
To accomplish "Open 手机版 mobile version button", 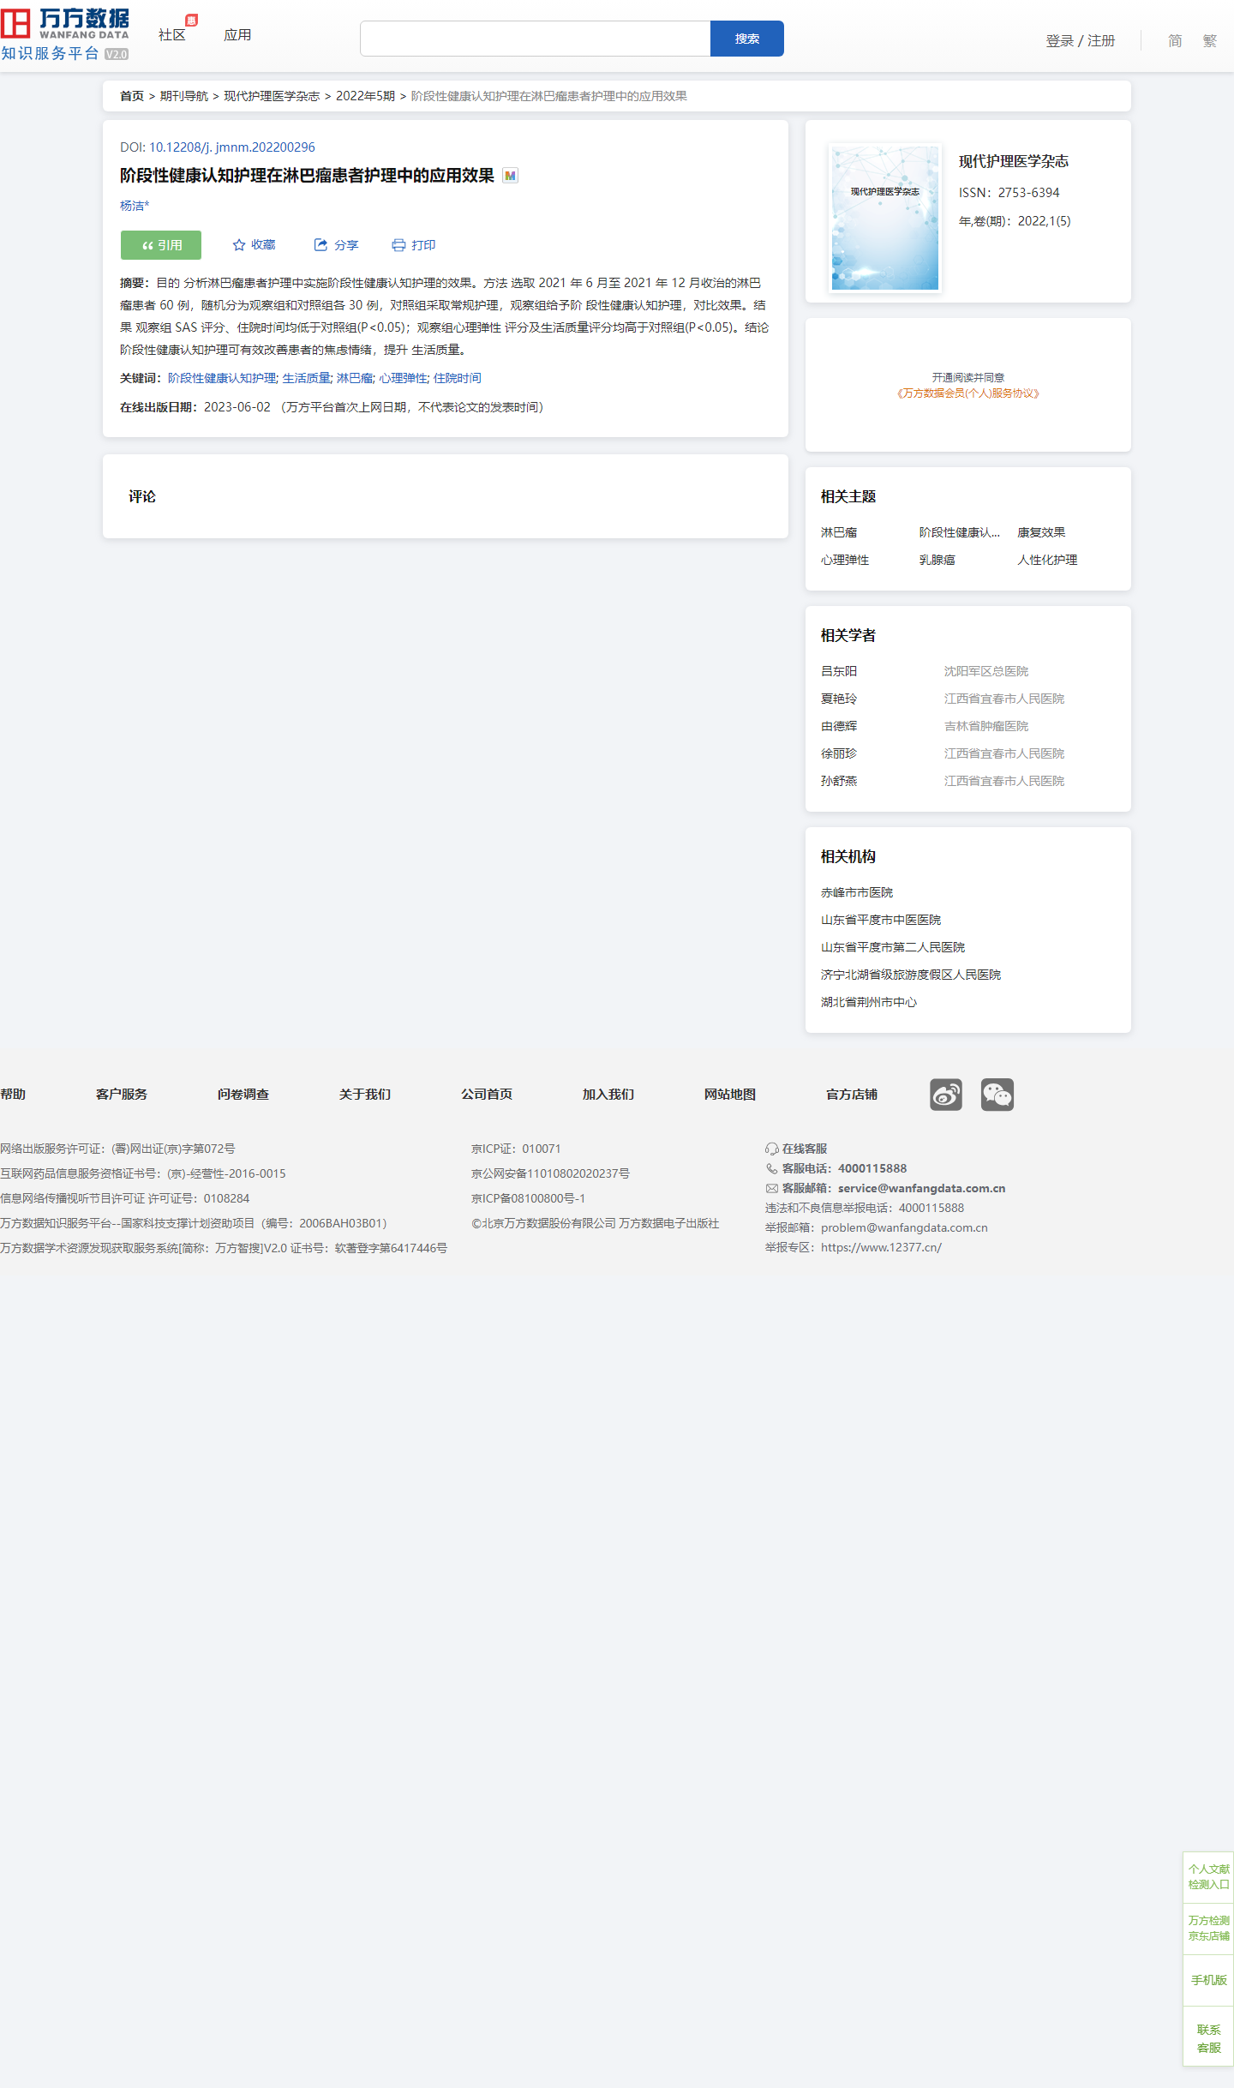I will (1208, 1980).
